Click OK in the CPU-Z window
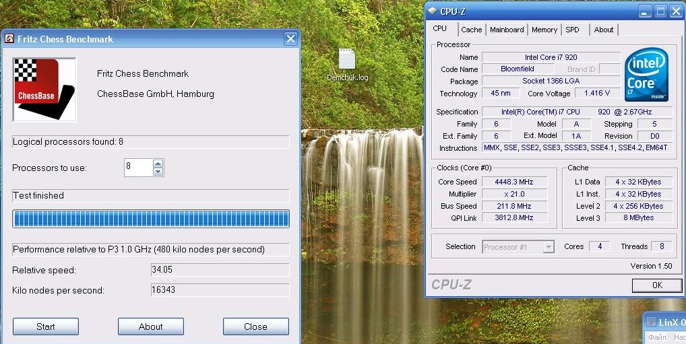This screenshot has height=344, width=686. [x=657, y=285]
